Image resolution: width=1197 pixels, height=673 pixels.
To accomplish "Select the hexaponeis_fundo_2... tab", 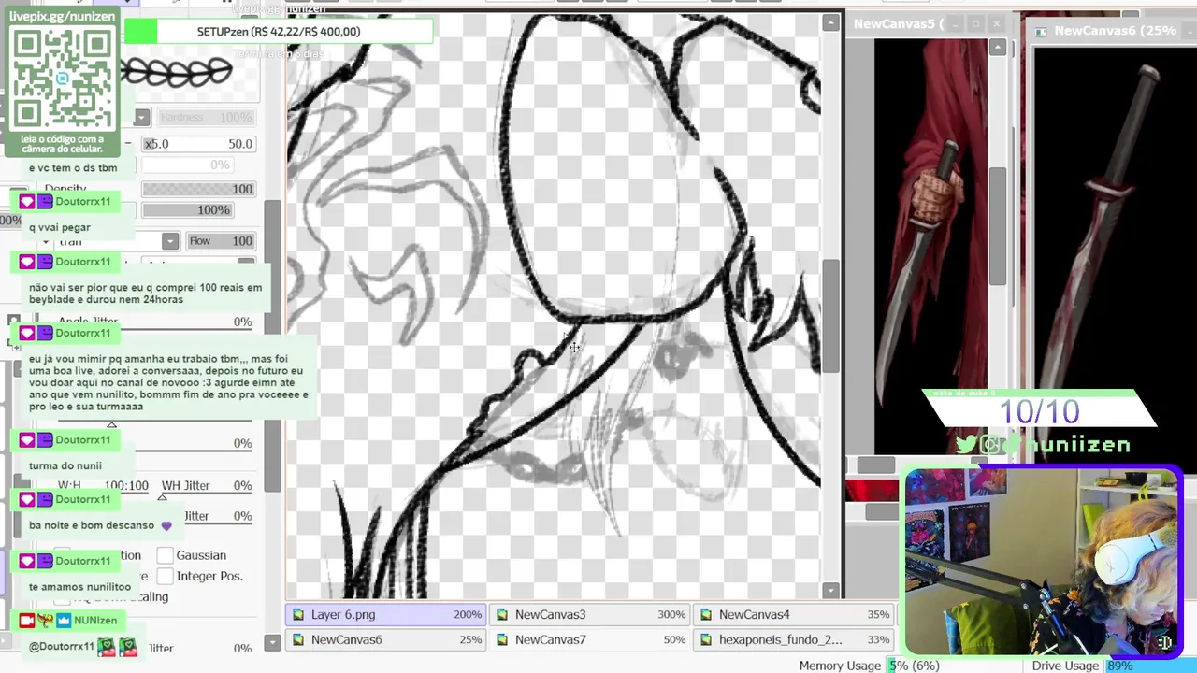I will click(795, 639).
